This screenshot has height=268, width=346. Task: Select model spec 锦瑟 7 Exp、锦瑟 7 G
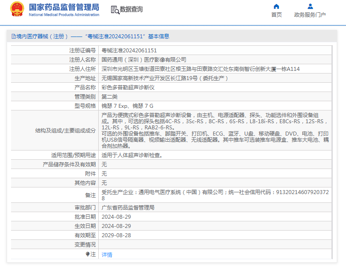coord(127,106)
